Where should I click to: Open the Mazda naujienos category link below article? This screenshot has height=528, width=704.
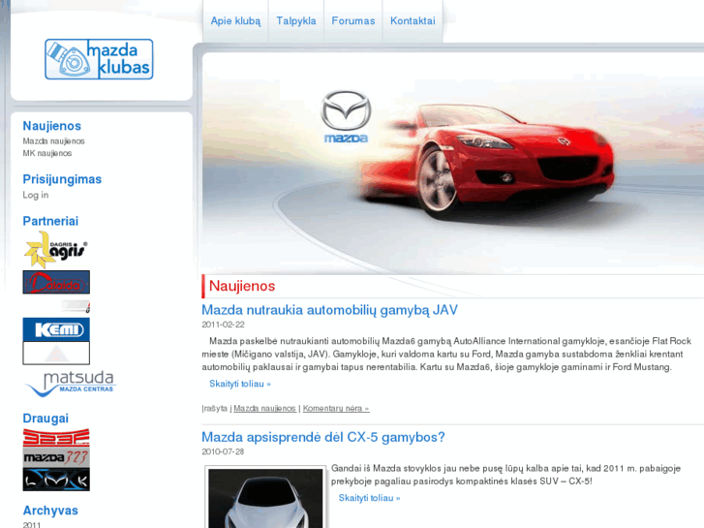tap(265, 409)
